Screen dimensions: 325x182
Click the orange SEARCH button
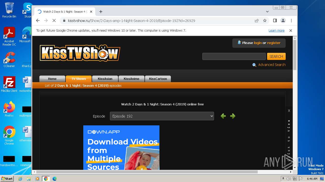[x=276, y=56]
